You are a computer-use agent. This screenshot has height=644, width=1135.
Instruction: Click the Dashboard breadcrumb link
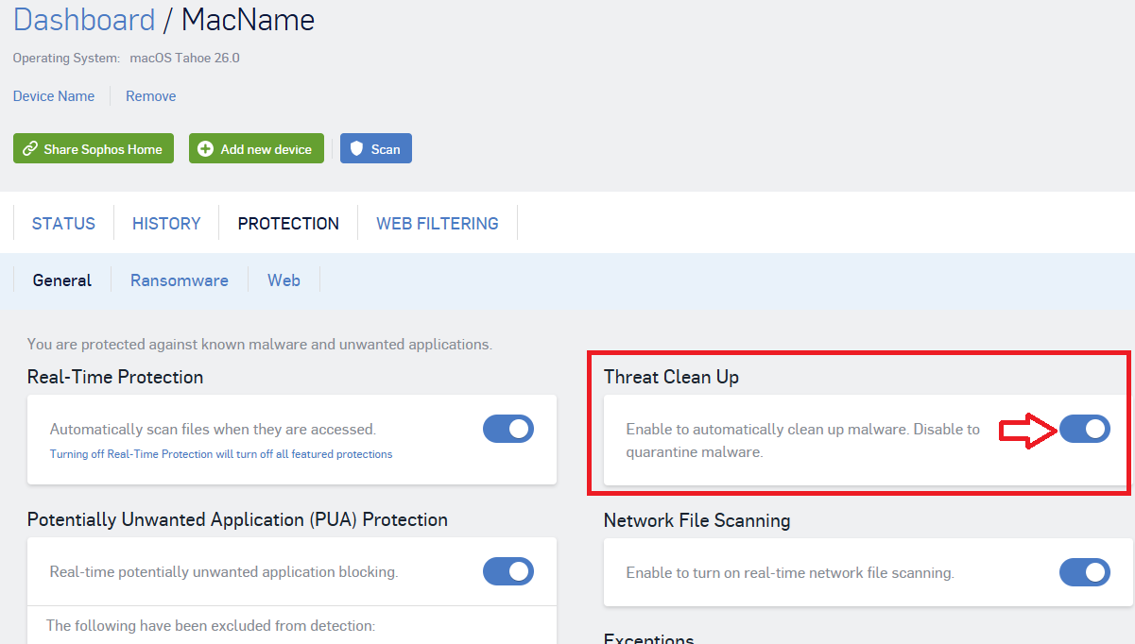pos(84,20)
